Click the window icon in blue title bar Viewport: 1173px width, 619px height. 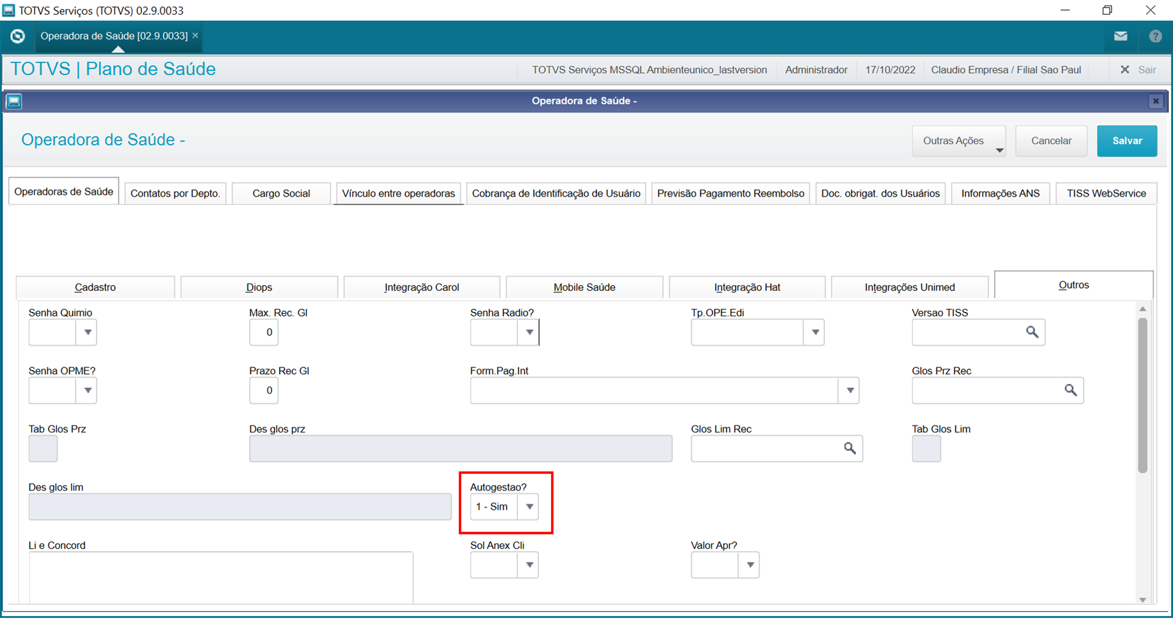[14, 101]
